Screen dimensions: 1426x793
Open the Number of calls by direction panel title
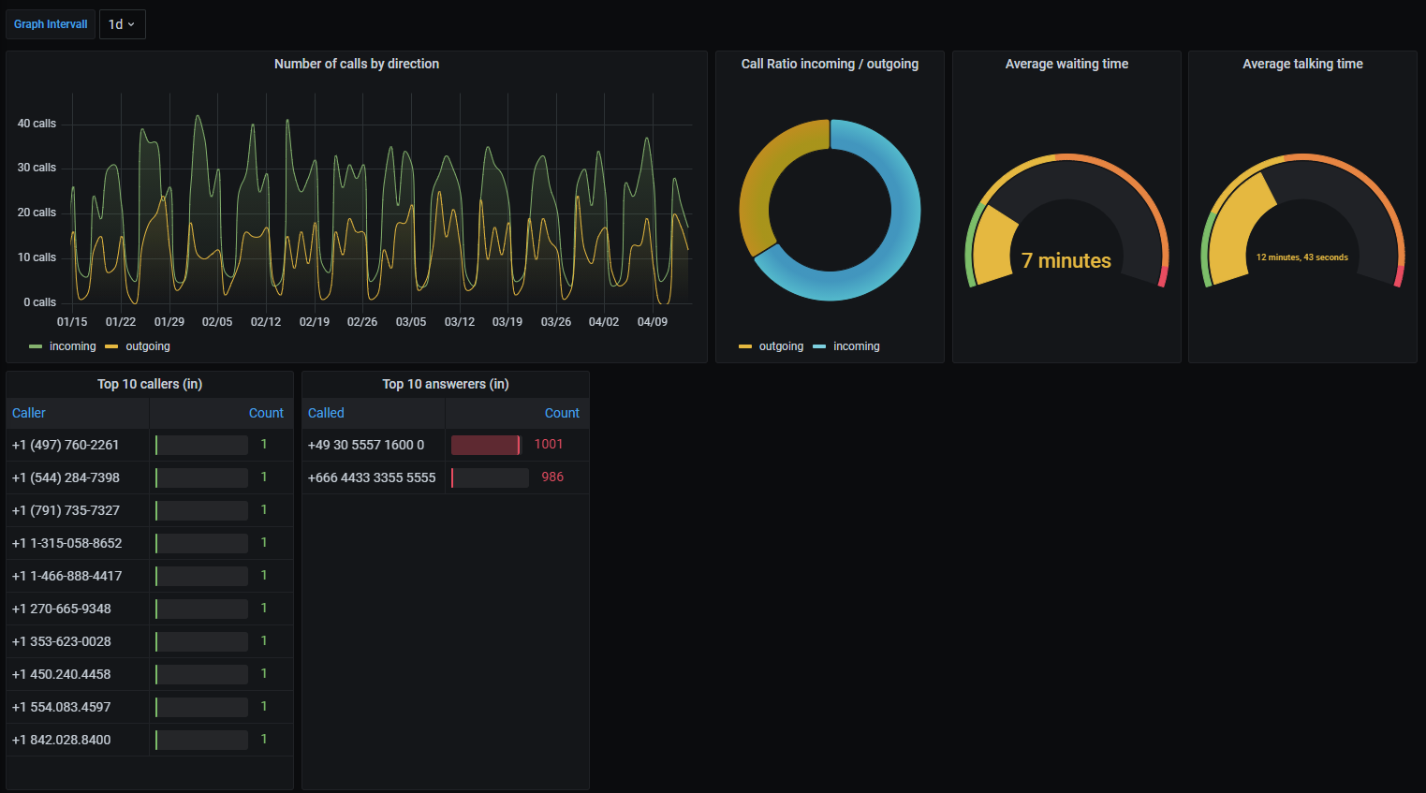pyautogui.click(x=357, y=64)
